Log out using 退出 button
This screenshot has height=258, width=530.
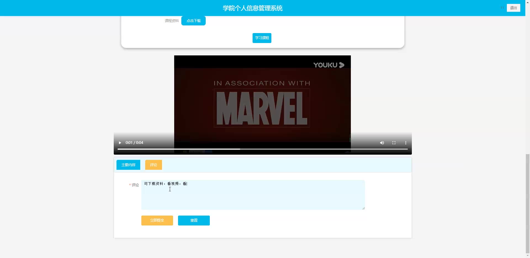click(513, 8)
